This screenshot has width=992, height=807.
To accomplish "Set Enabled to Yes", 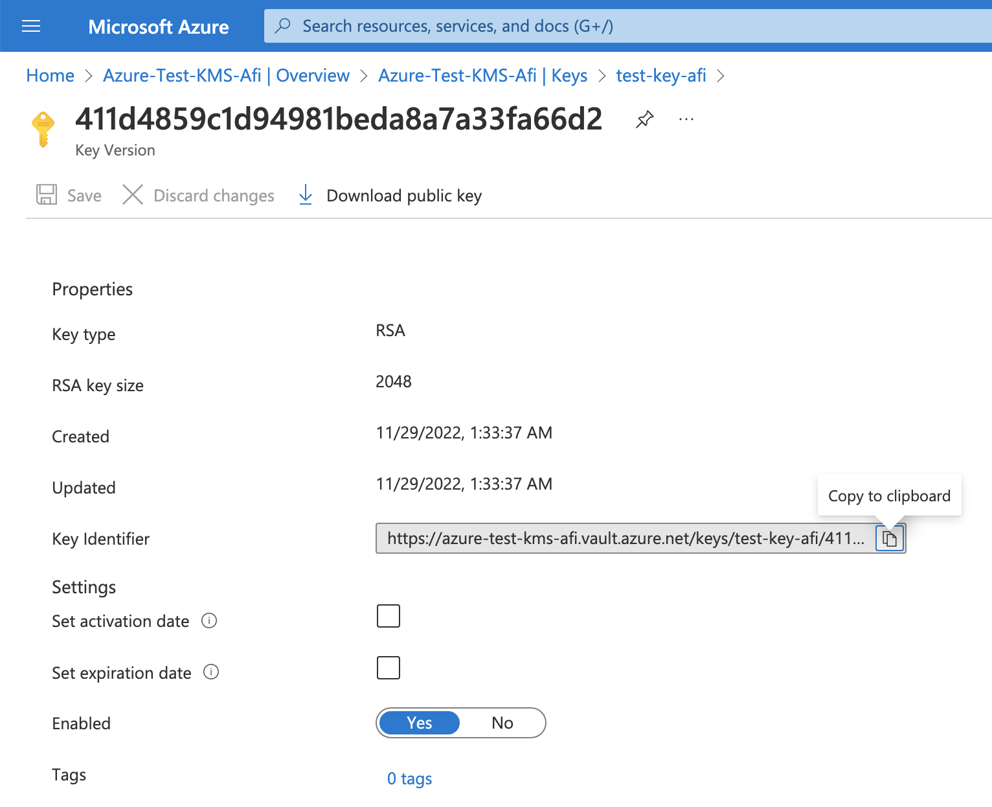I will pos(420,723).
